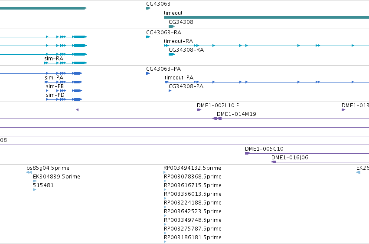Select the CG34308-PA protein label
Viewport: 369px width, 244px height.
click(x=186, y=86)
